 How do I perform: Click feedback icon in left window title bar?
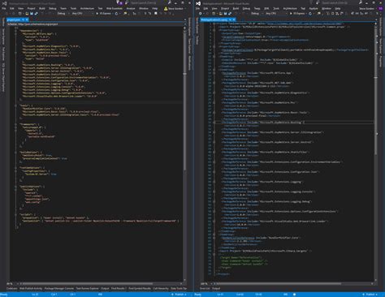pos(127,3)
